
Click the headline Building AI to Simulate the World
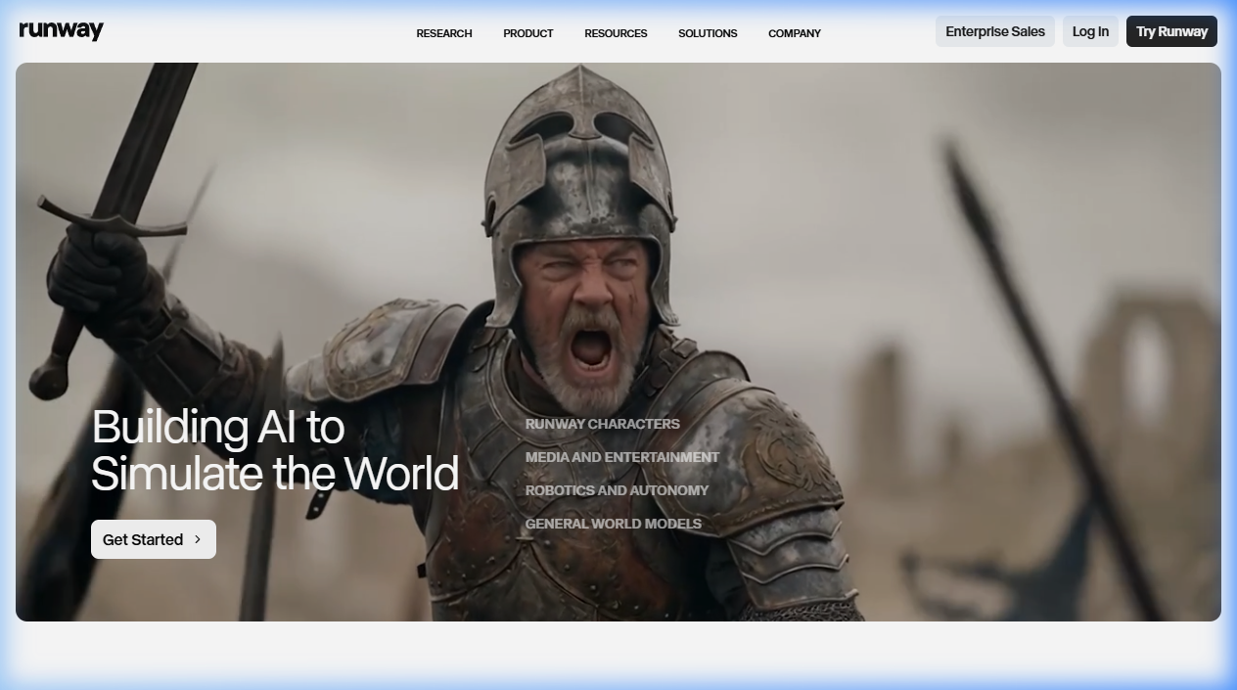[274, 450]
